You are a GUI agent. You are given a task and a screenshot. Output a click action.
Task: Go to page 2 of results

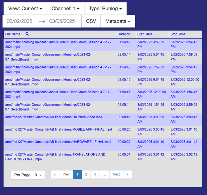(86, 174)
